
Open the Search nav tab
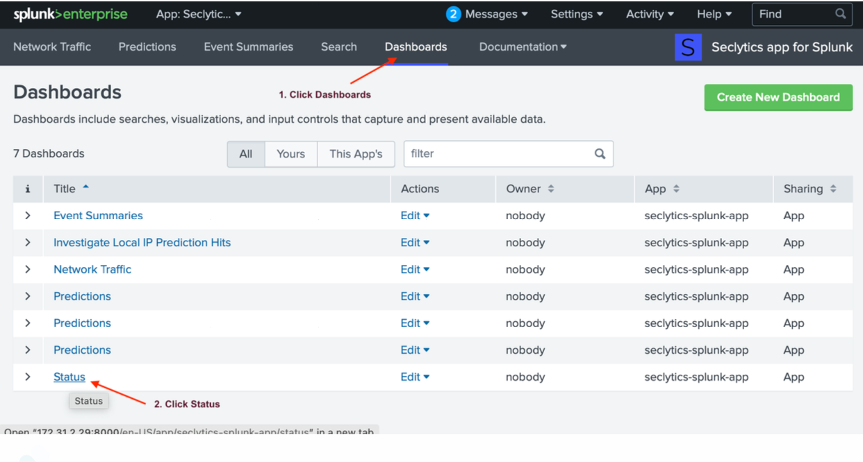click(339, 47)
